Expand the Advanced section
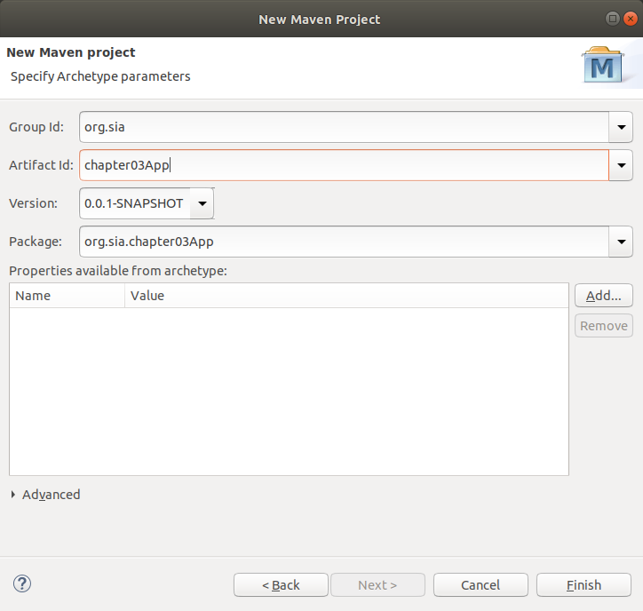The image size is (643, 611). click(13, 495)
